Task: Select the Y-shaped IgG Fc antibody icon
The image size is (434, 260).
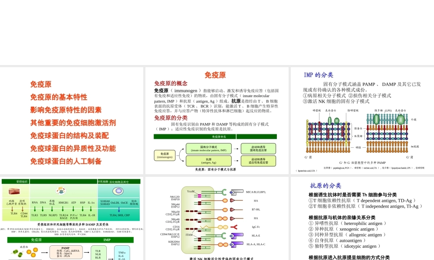Action: point(235,227)
